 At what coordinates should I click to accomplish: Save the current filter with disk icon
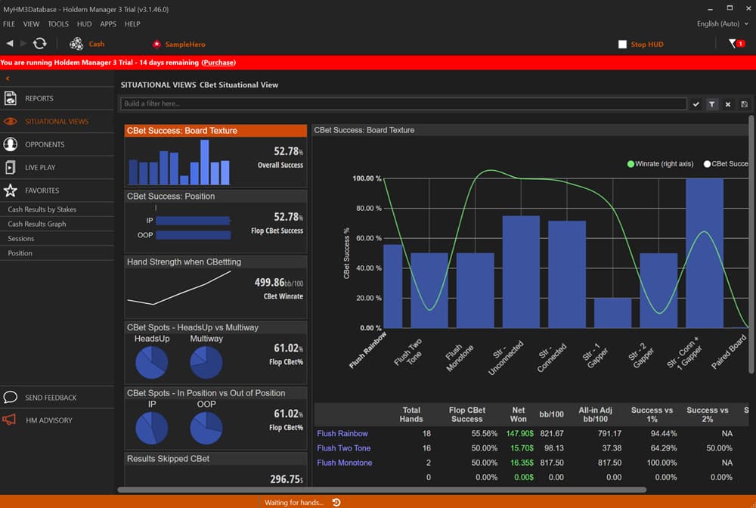(x=743, y=104)
